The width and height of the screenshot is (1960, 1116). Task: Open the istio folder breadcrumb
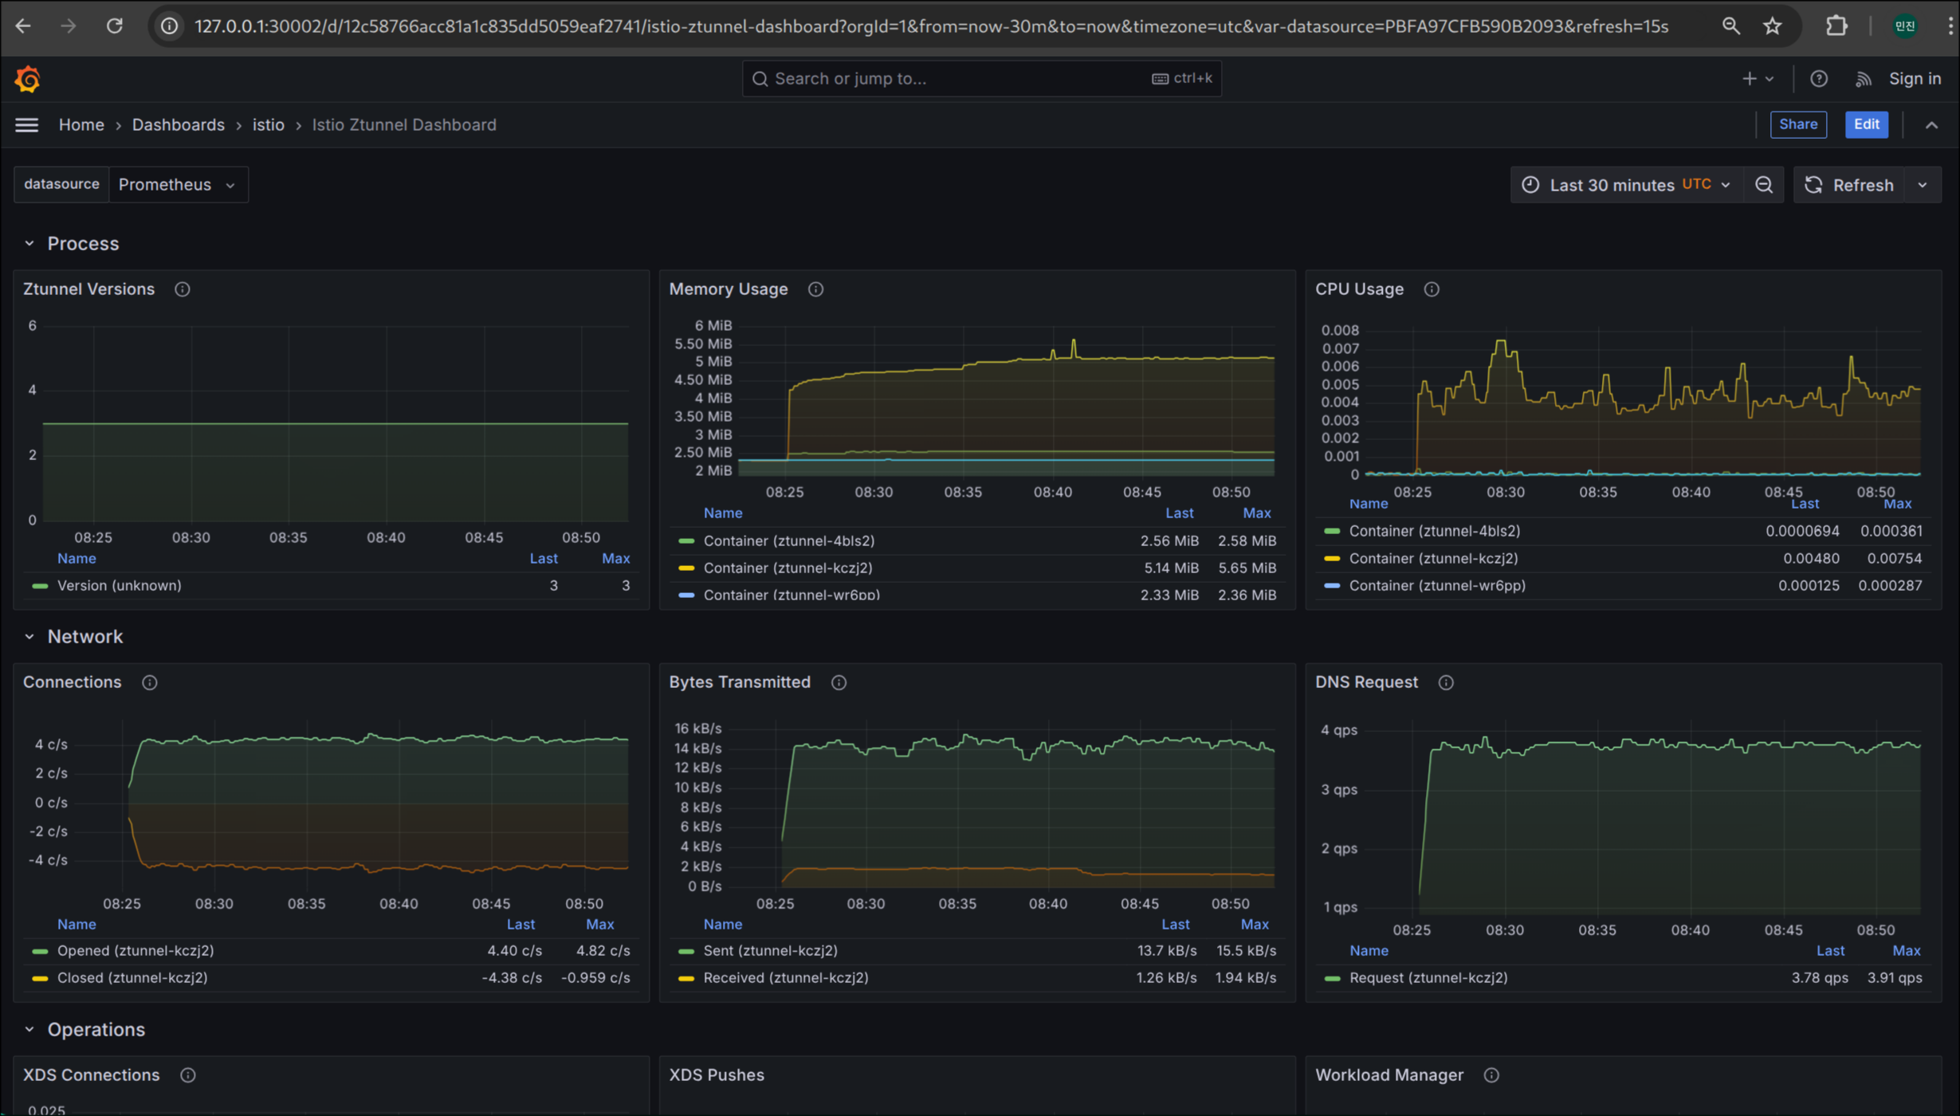tap(269, 125)
